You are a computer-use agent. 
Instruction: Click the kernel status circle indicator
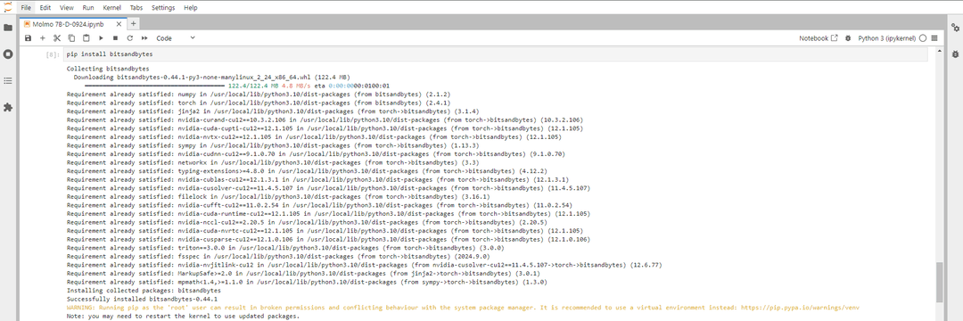(923, 38)
